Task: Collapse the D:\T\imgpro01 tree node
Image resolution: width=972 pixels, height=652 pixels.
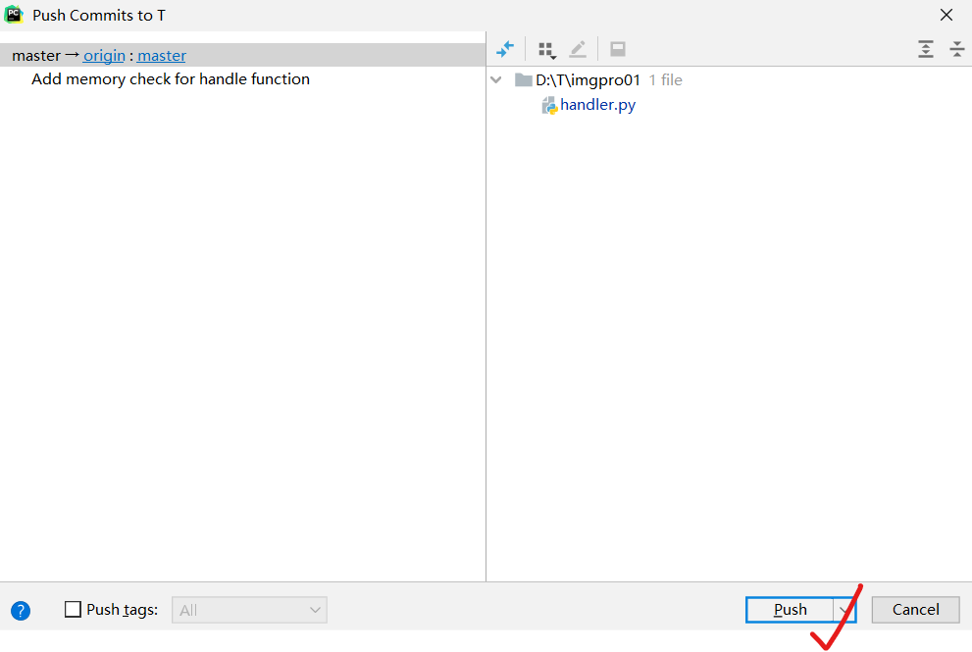Action: pos(496,80)
